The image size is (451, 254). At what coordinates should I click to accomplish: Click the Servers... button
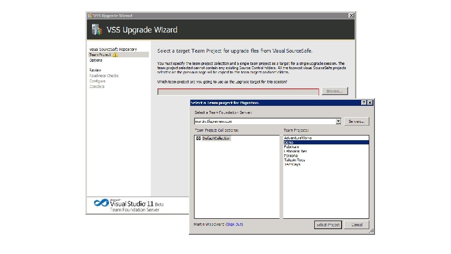[x=357, y=121]
